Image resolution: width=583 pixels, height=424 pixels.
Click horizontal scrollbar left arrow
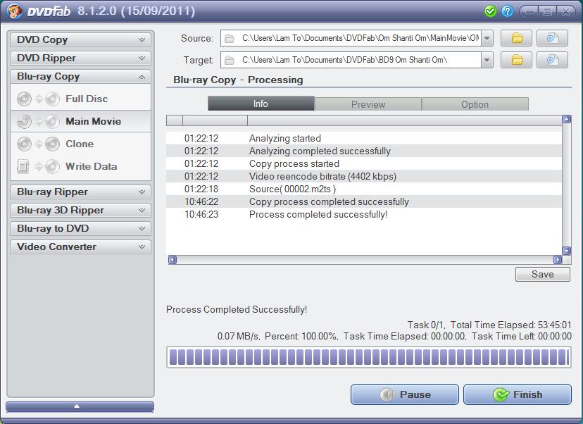pyautogui.click(x=172, y=260)
